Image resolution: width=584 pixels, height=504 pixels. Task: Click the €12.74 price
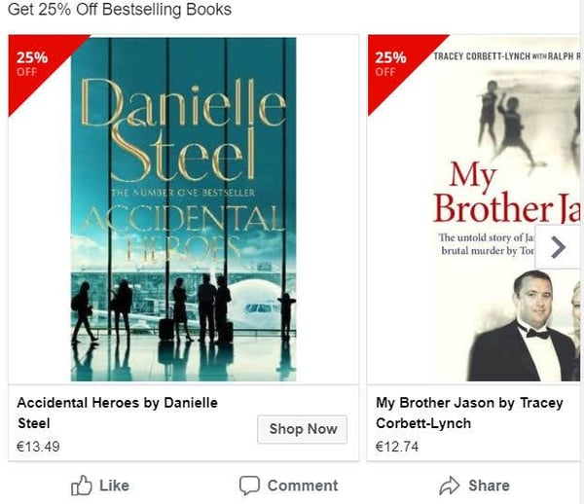pyautogui.click(x=397, y=448)
